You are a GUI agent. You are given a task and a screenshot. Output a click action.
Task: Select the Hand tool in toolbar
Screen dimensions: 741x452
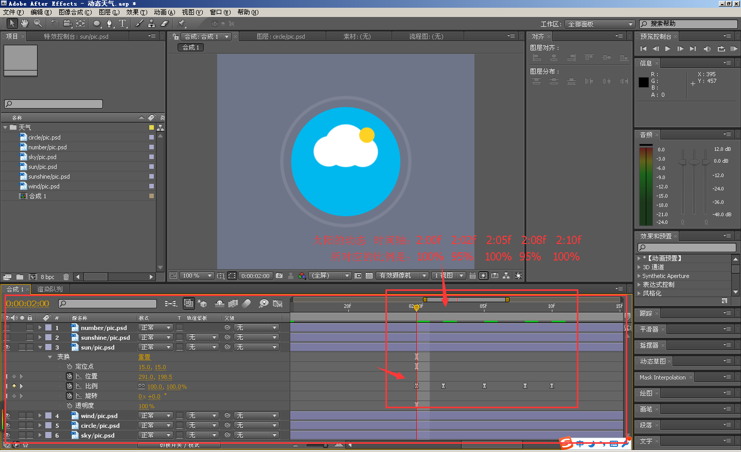[x=25, y=23]
